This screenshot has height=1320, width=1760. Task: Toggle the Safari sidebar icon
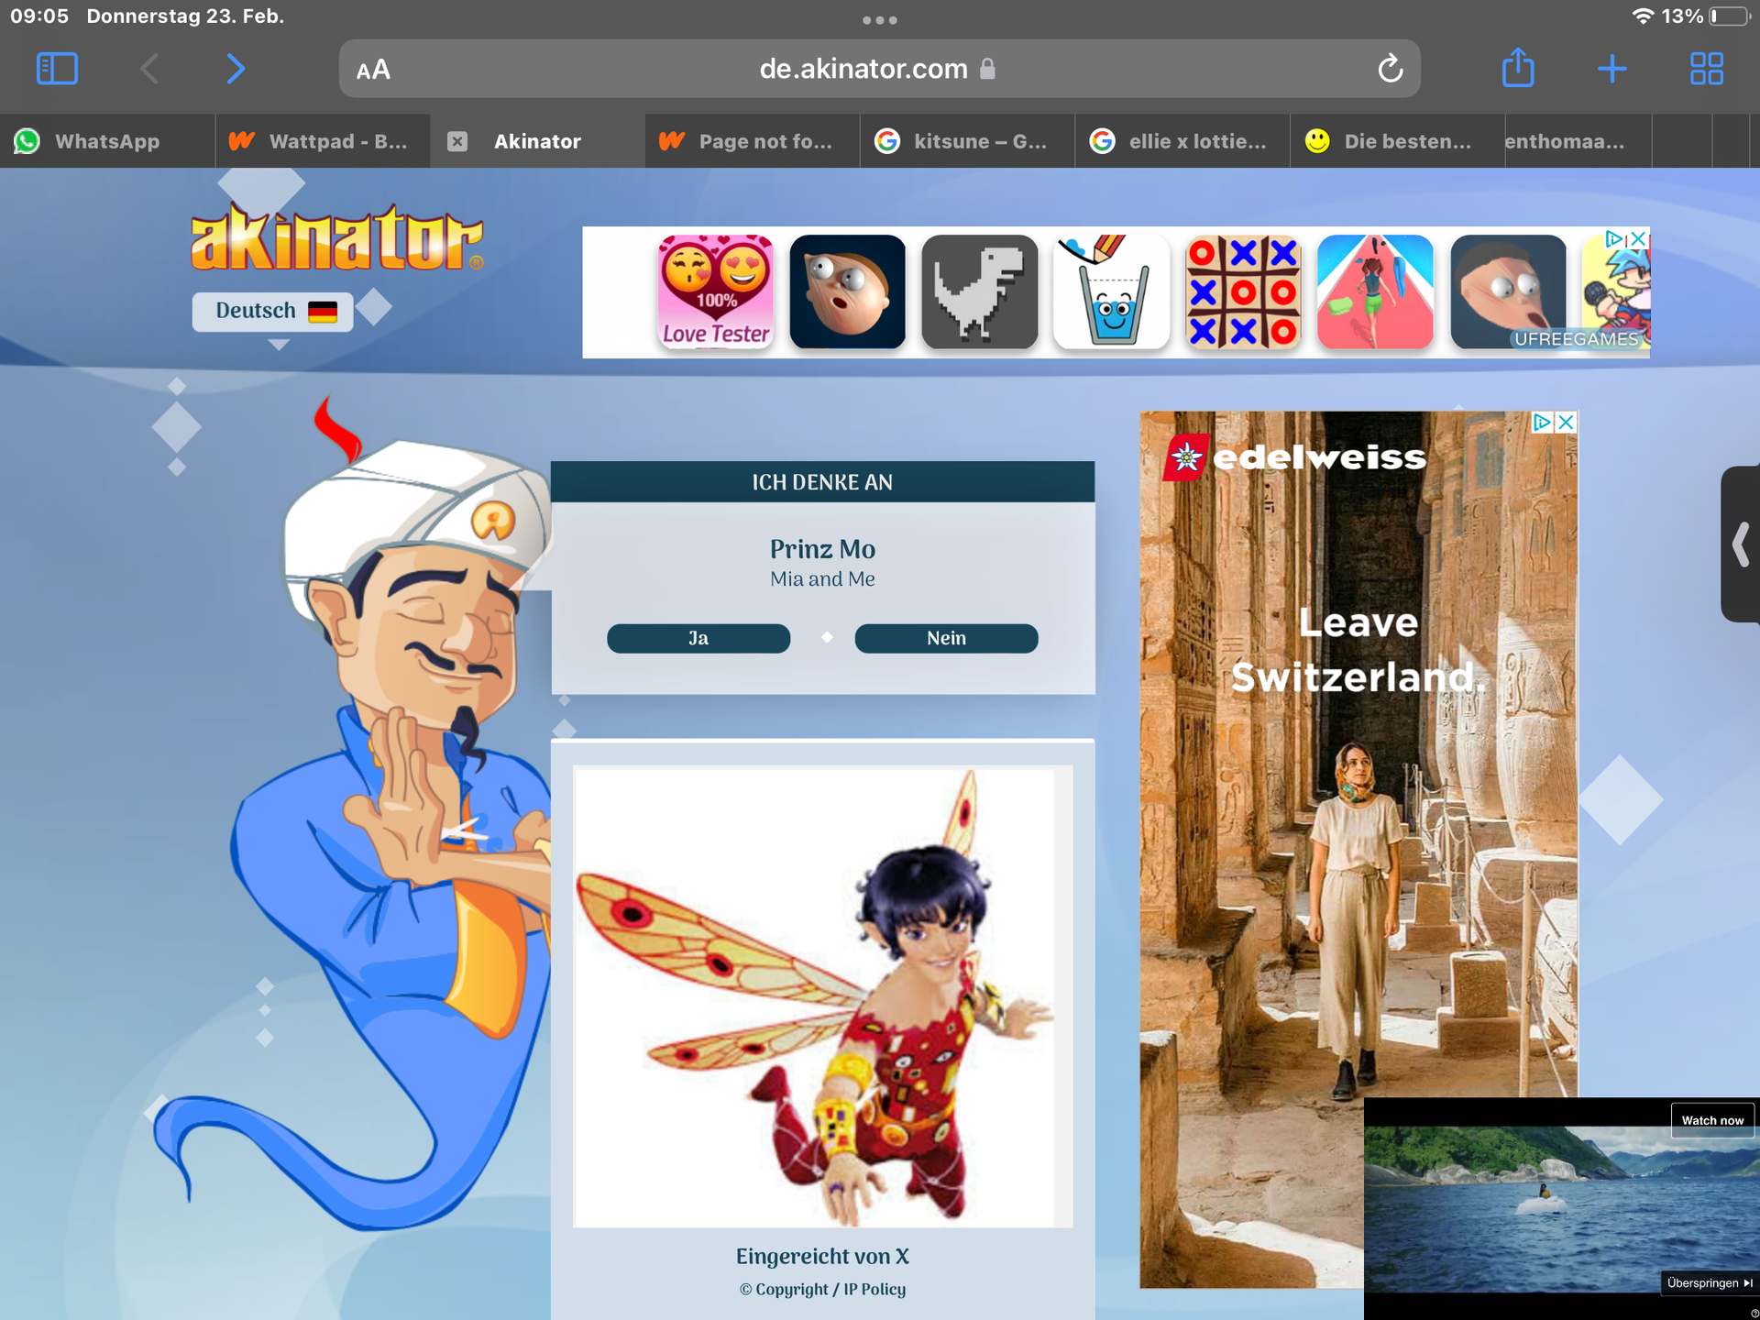point(57,69)
